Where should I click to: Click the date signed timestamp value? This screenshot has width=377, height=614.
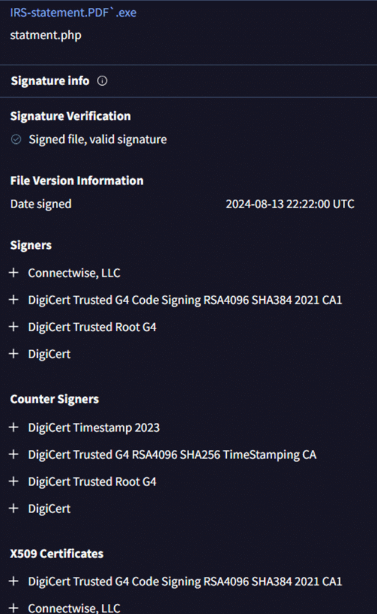tap(290, 204)
